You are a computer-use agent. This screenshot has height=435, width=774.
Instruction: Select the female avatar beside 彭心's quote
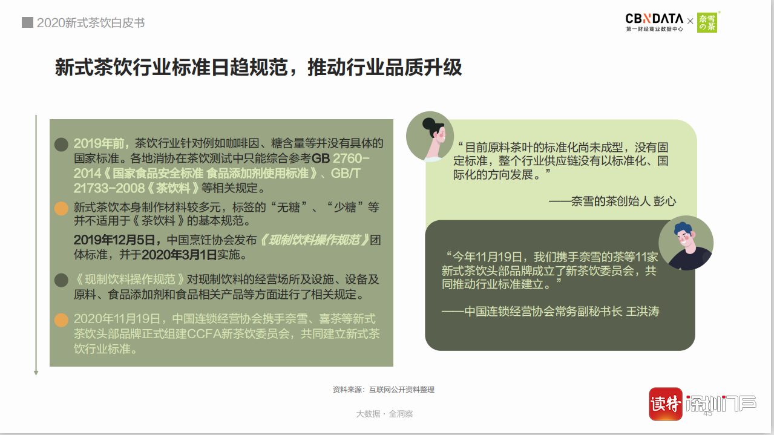point(430,136)
